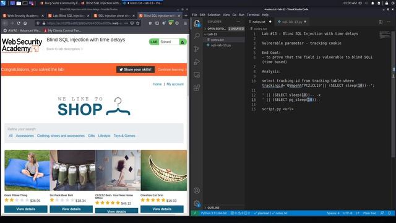This screenshot has width=396, height=223.
Task: Click Continue learning link
Action: 172,69
